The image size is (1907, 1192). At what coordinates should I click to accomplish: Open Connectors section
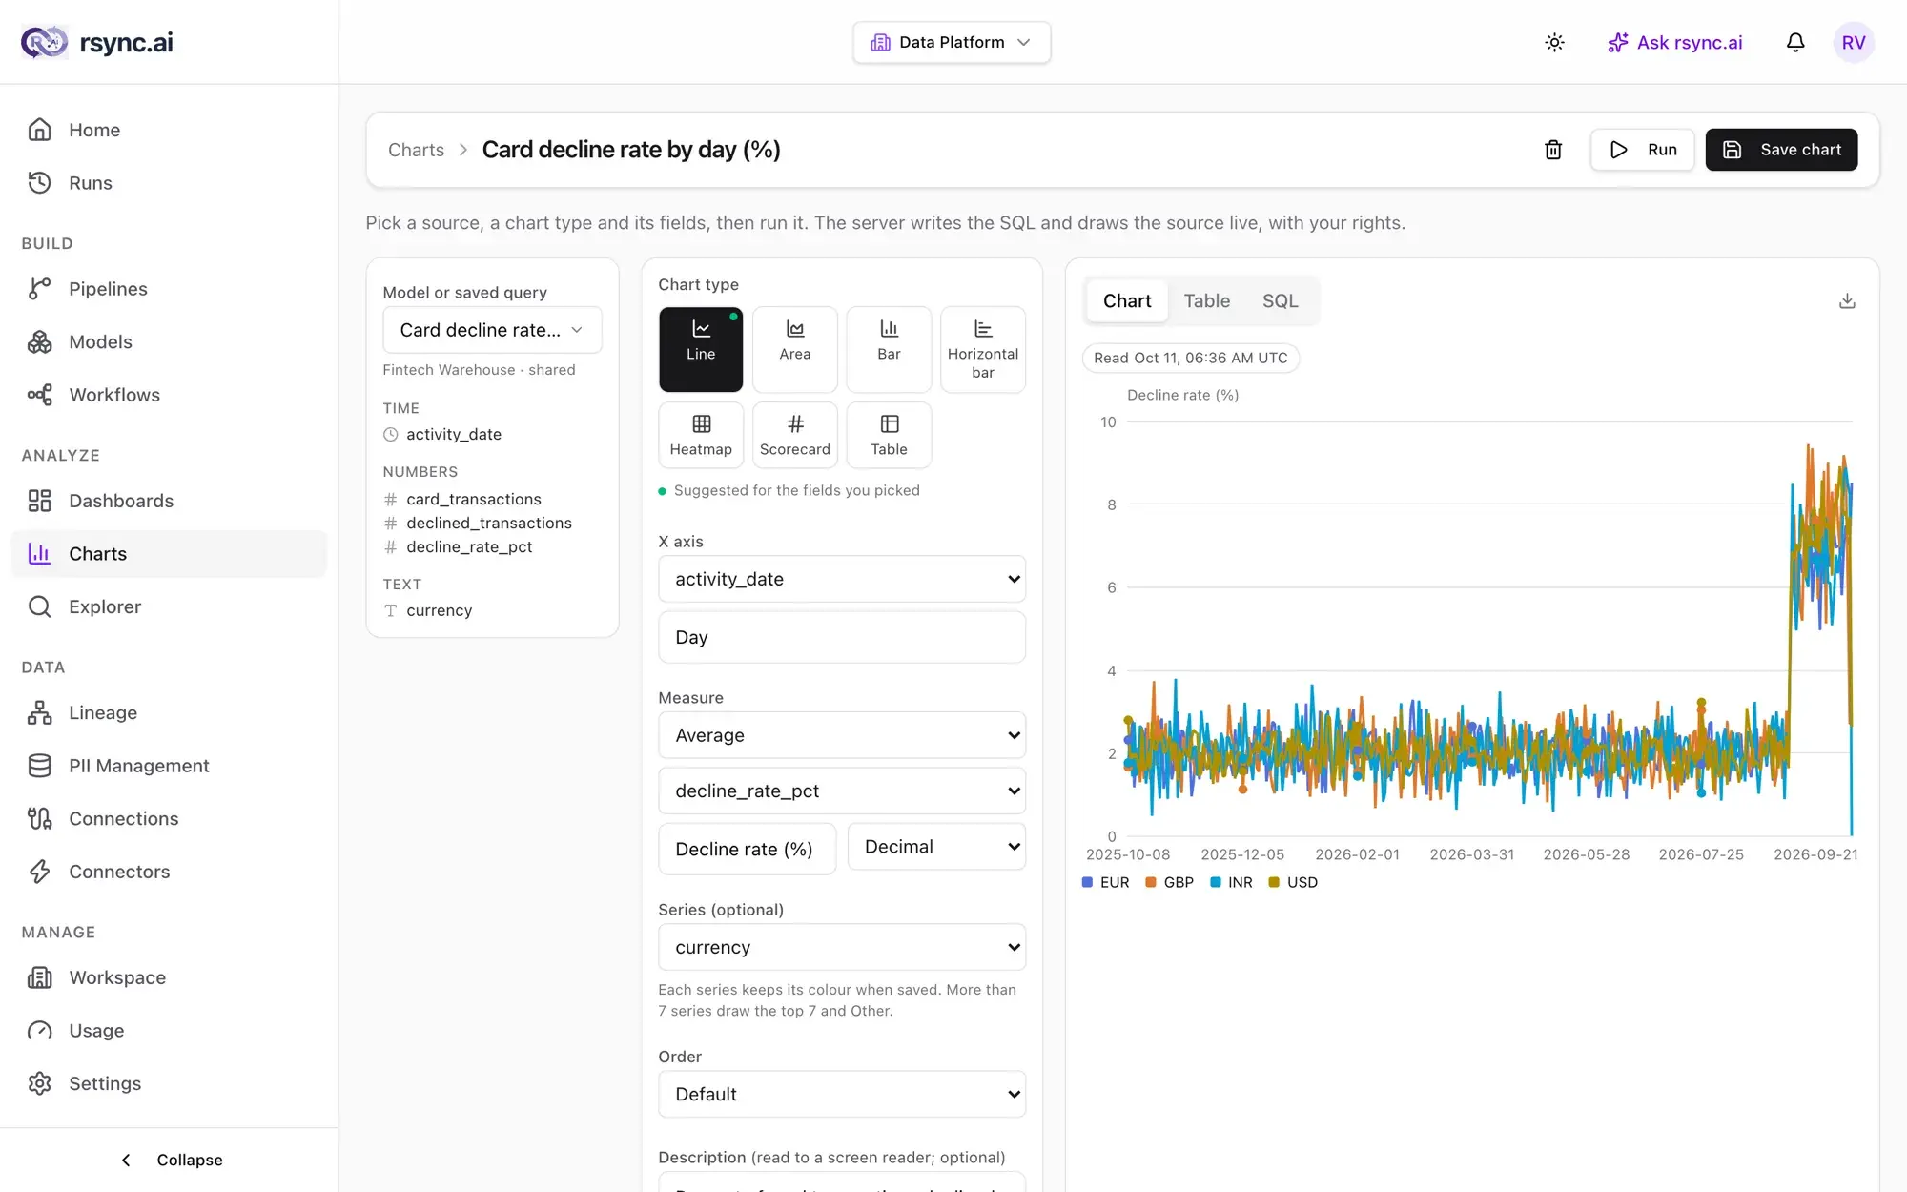click(x=170, y=872)
